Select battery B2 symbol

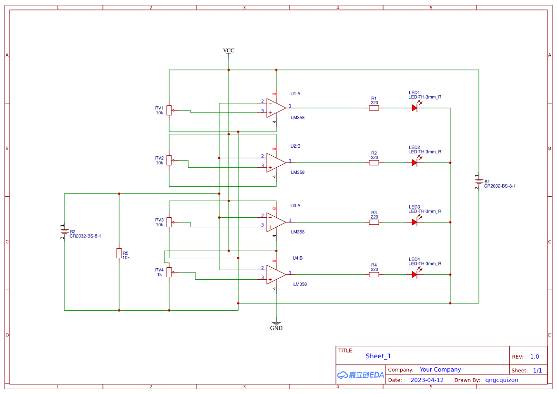coord(64,232)
